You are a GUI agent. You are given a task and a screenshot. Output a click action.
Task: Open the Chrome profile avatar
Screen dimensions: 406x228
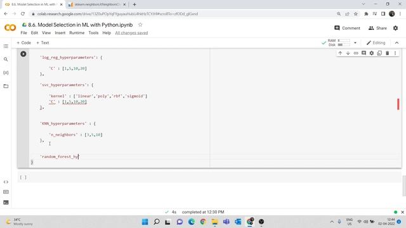(392, 14)
